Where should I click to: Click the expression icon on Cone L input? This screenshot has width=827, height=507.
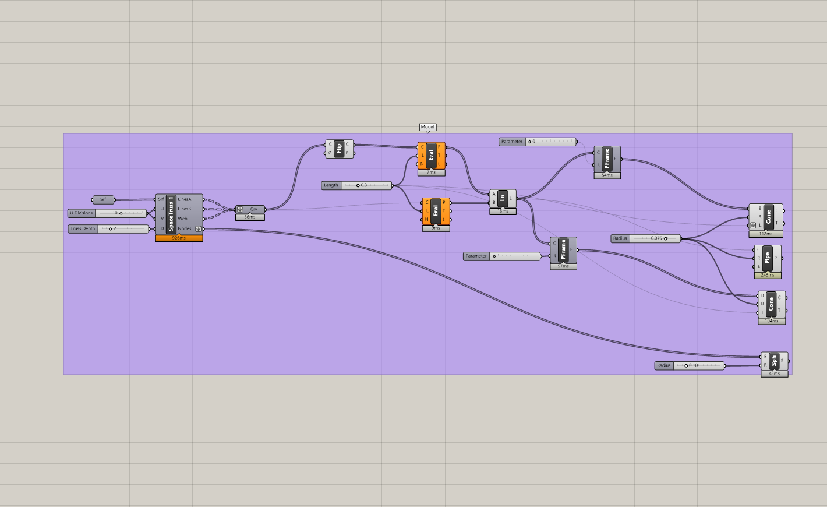(x=752, y=224)
